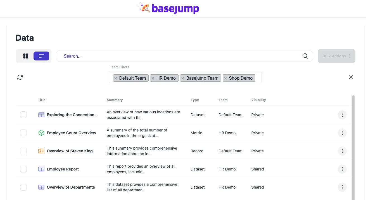Open Overview of Departments dataset
The height and width of the screenshot is (200, 366).
point(71,187)
